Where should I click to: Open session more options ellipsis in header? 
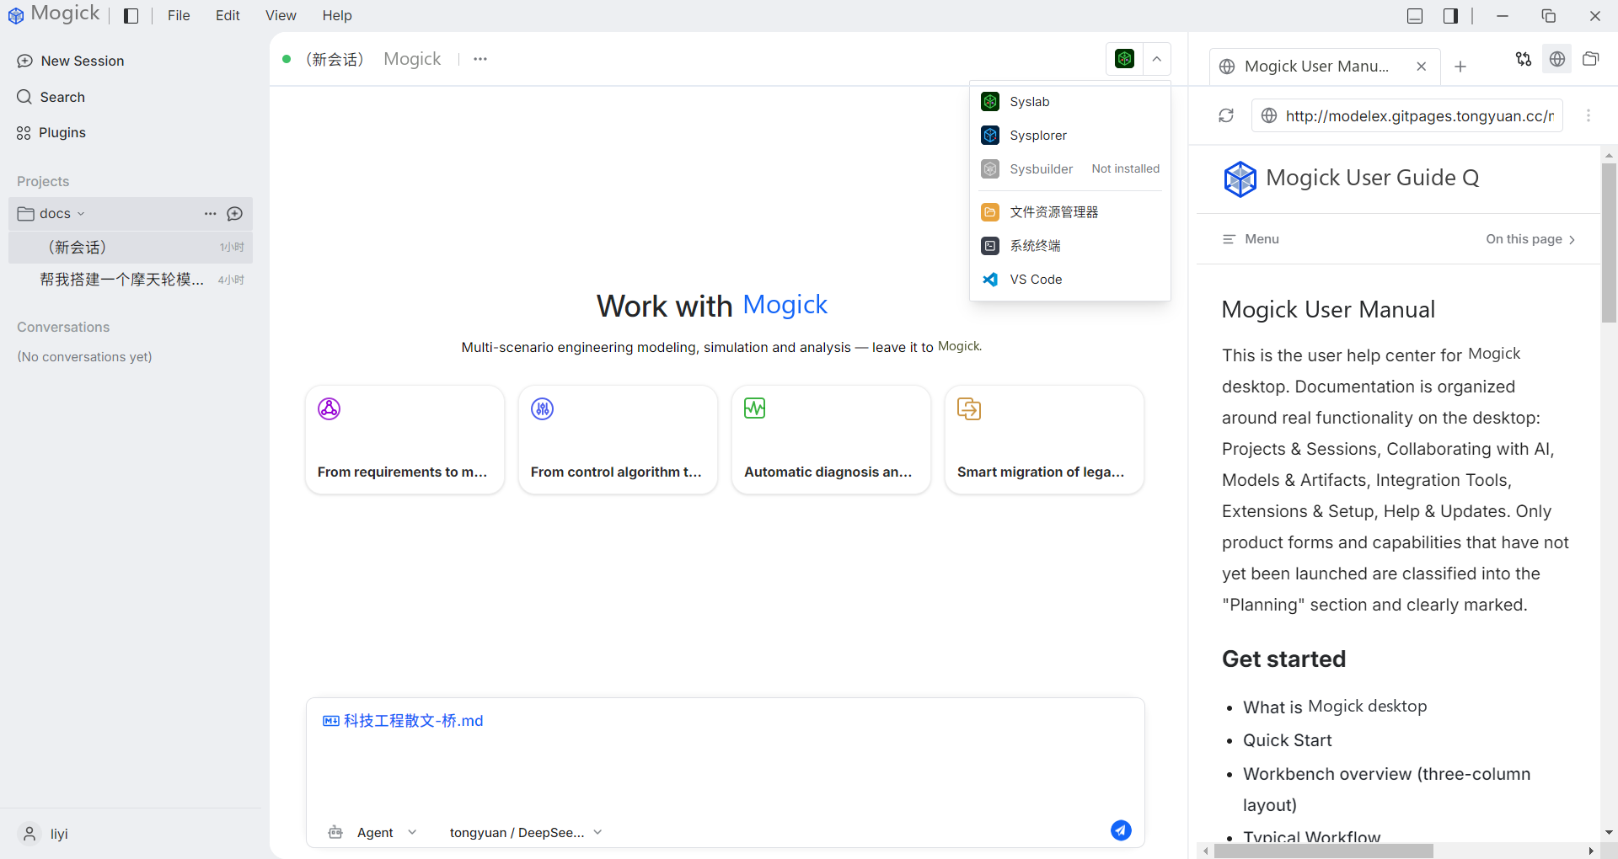[x=480, y=59]
